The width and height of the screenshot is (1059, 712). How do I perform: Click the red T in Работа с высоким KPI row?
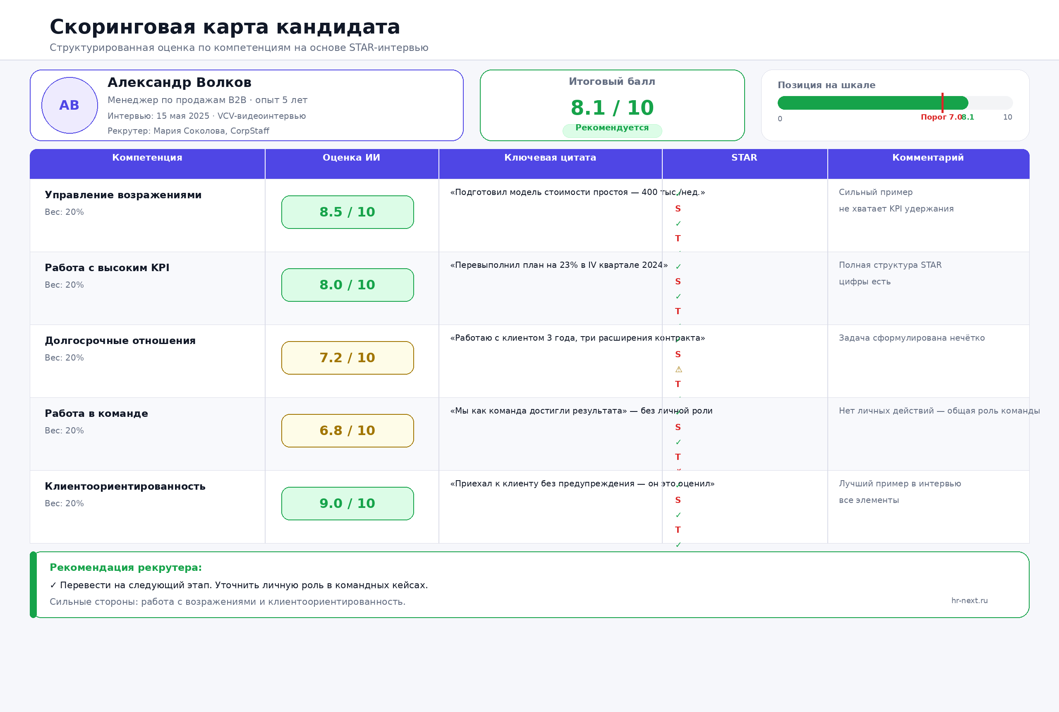tap(678, 311)
